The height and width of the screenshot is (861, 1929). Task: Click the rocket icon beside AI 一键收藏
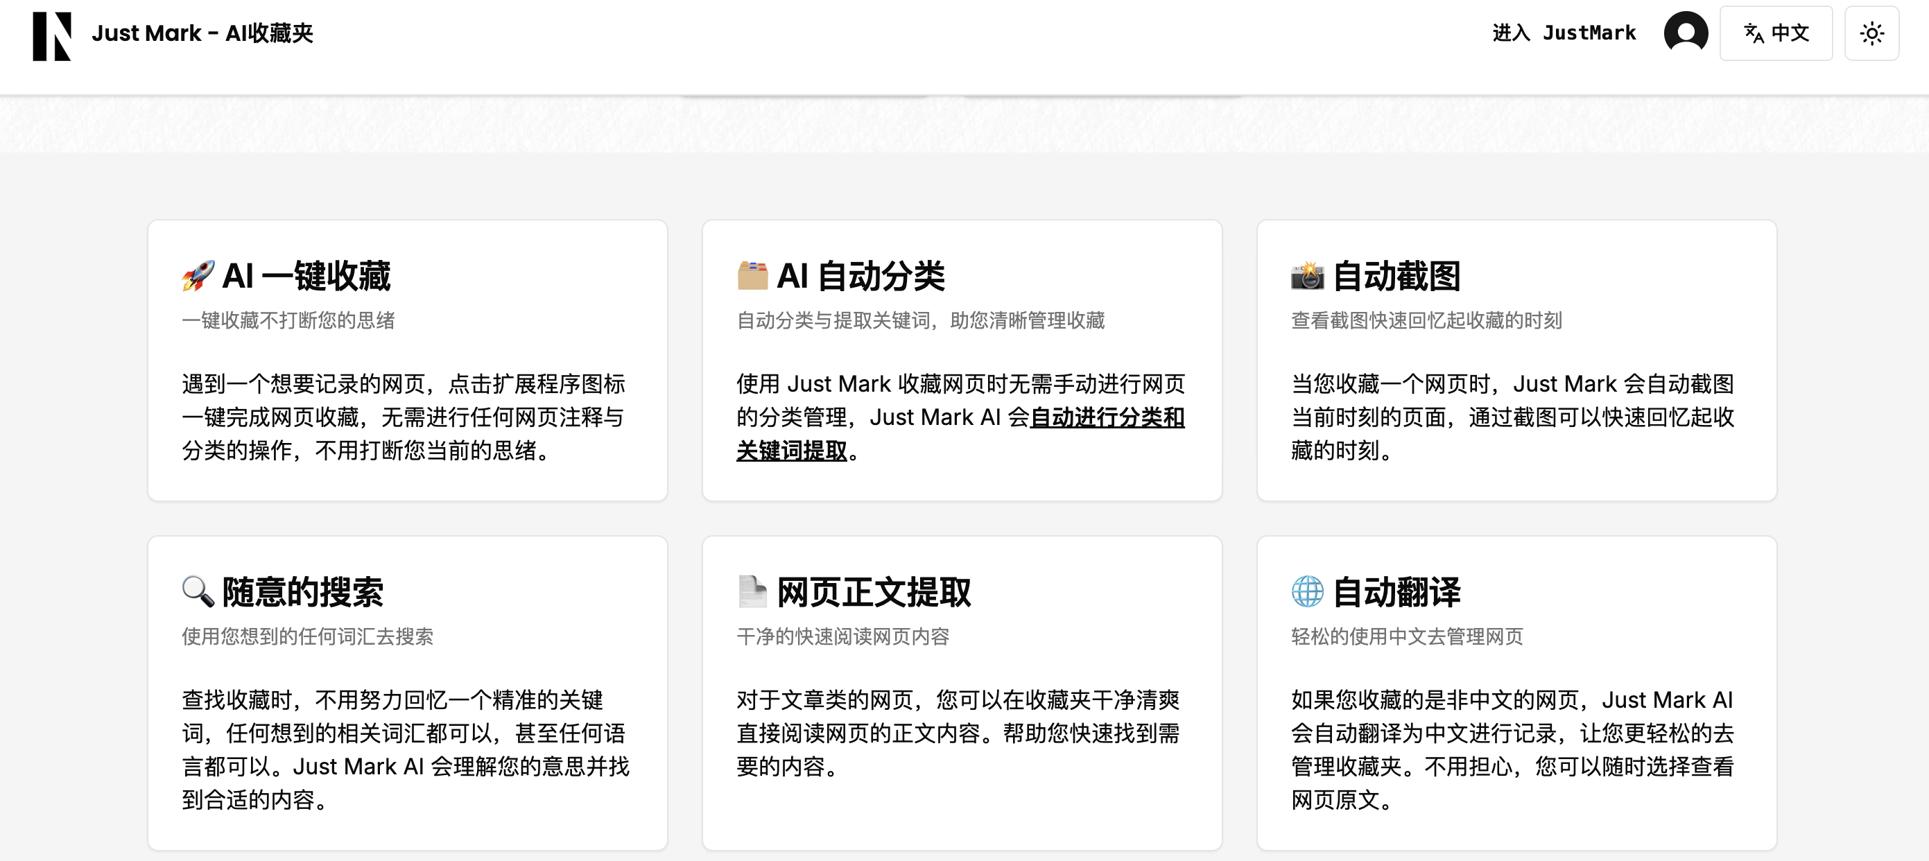[198, 275]
